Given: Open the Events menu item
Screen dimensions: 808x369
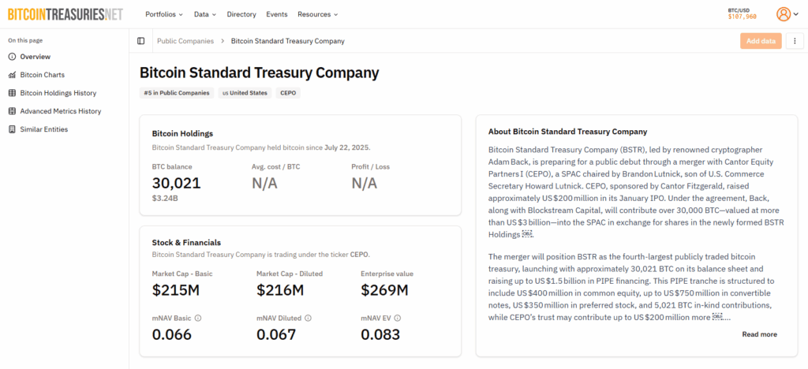Looking at the screenshot, I should coord(277,14).
